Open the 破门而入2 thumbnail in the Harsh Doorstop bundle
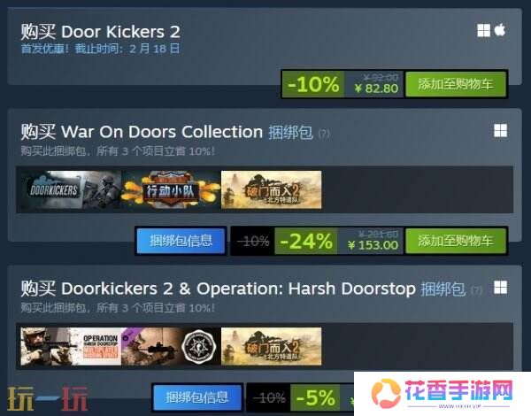Screen dimensions: 531x416 272,347
